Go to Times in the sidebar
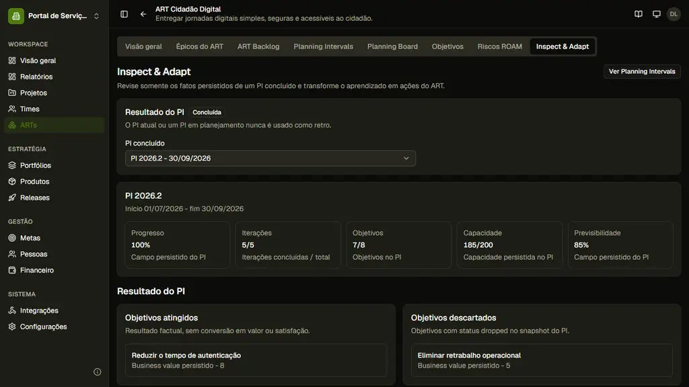 [x=55, y=109]
